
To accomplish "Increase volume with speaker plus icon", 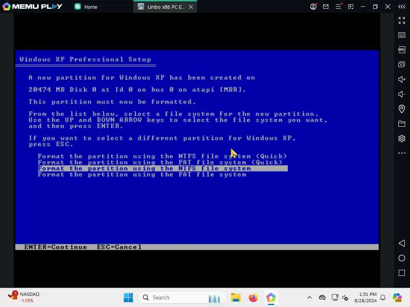I will [402, 80].
